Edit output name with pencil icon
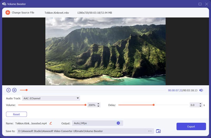The image size is (211, 138). [51, 123]
